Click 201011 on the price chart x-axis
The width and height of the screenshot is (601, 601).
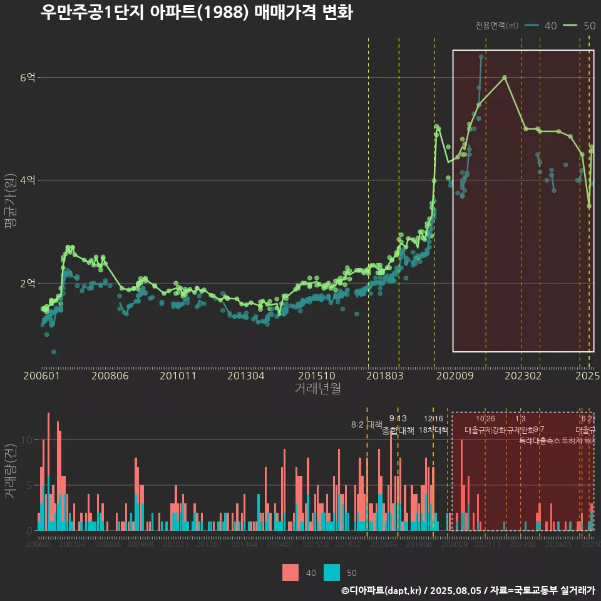[178, 376]
